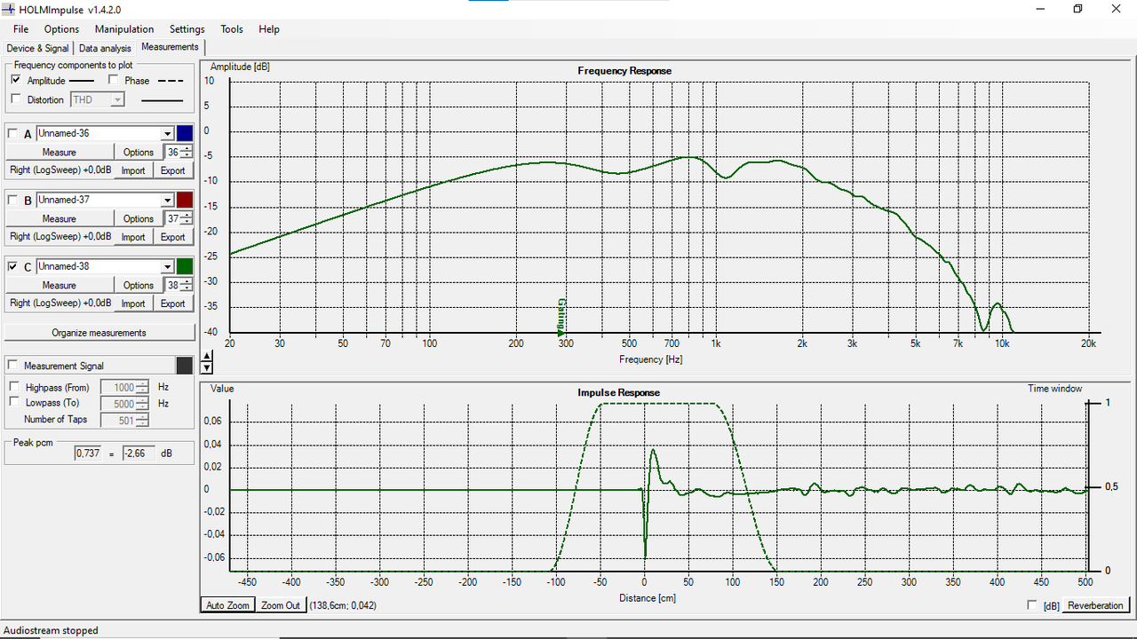The image size is (1137, 639).
Task: Click Measure button for slot C
Action: (60, 285)
